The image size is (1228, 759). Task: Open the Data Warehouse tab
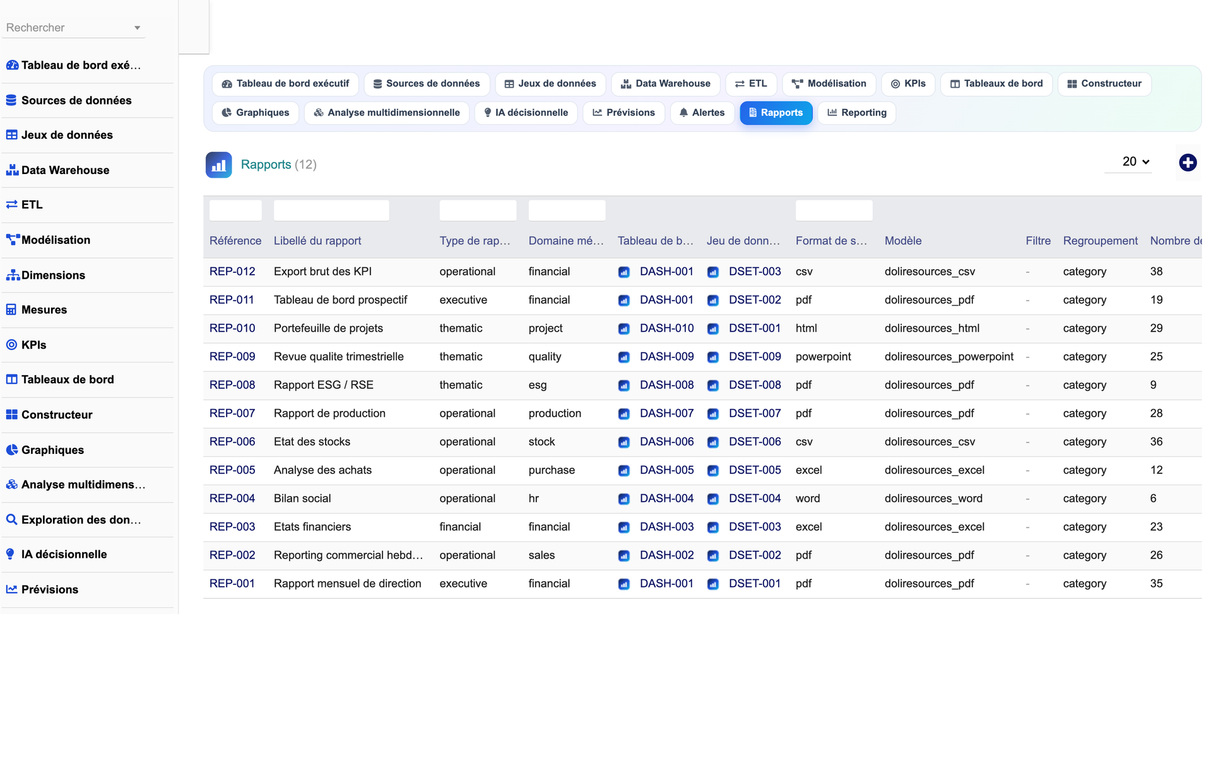pyautogui.click(x=666, y=84)
